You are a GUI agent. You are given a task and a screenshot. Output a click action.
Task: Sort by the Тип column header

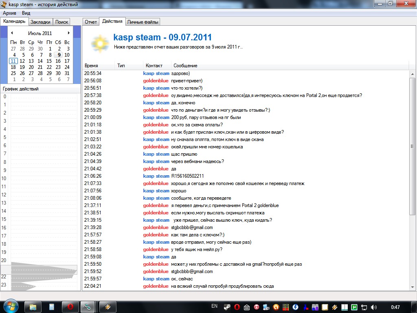129,66
